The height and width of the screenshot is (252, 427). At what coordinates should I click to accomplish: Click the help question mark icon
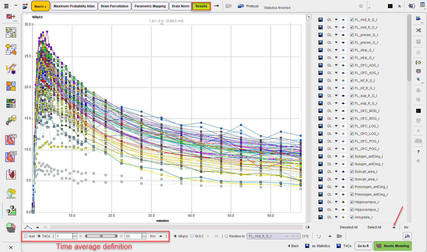pos(418,152)
